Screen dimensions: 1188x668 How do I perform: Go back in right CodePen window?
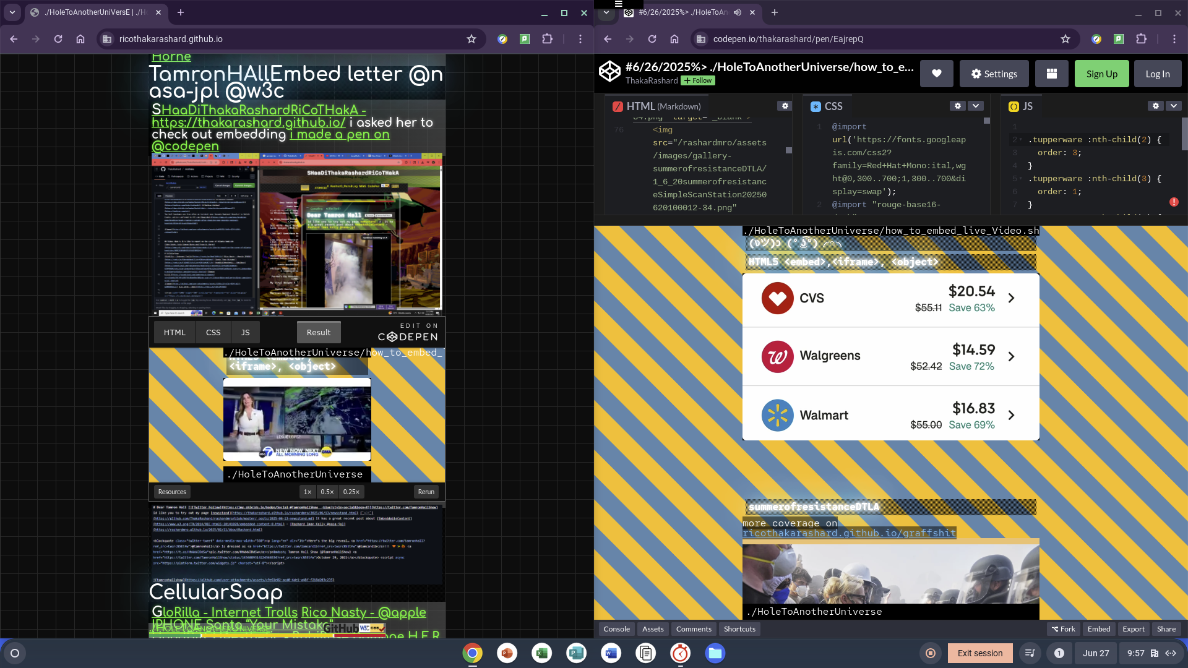[608, 39]
